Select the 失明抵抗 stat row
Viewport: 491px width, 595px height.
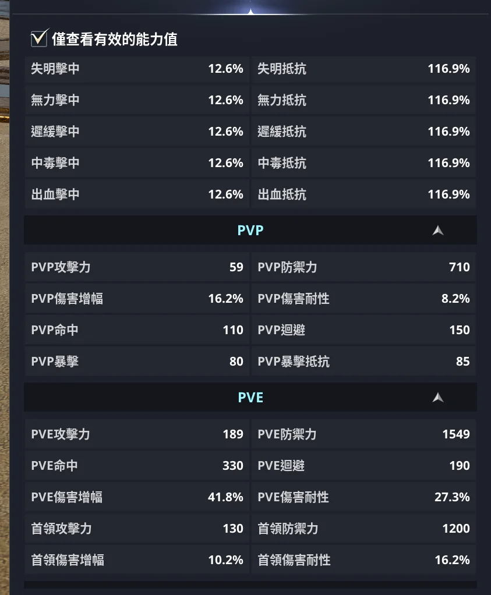pos(363,69)
